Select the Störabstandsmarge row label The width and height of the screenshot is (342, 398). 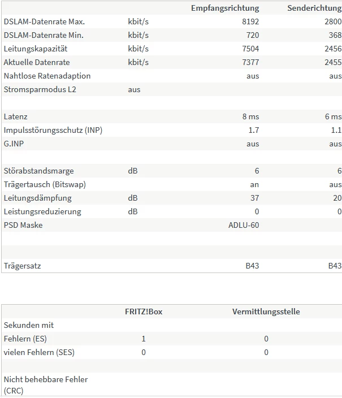tap(38, 171)
